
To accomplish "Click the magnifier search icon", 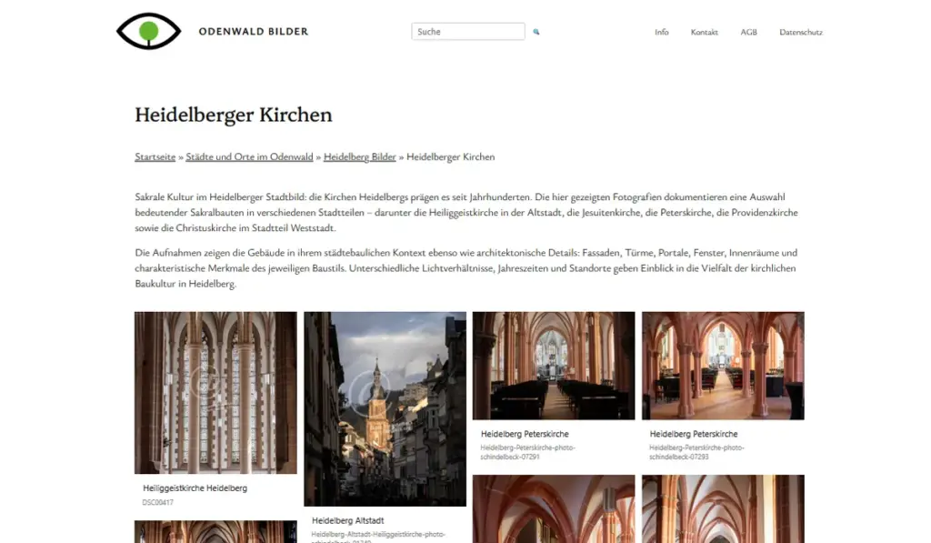I will pos(536,32).
